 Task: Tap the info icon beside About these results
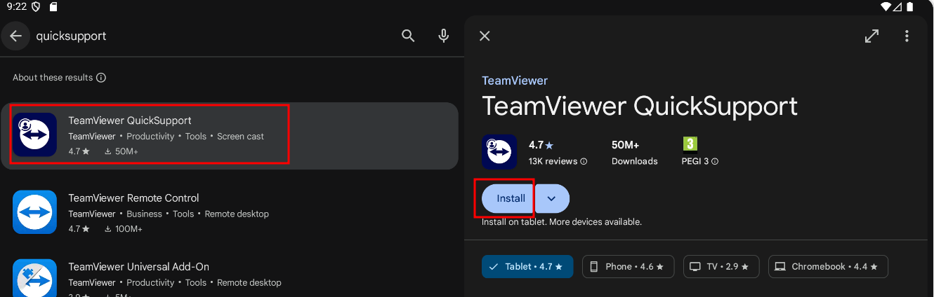coord(101,78)
